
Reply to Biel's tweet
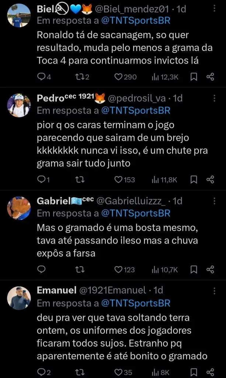(41, 77)
